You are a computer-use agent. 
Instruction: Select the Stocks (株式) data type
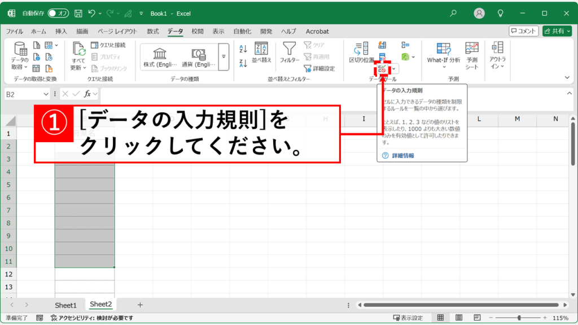(x=160, y=57)
